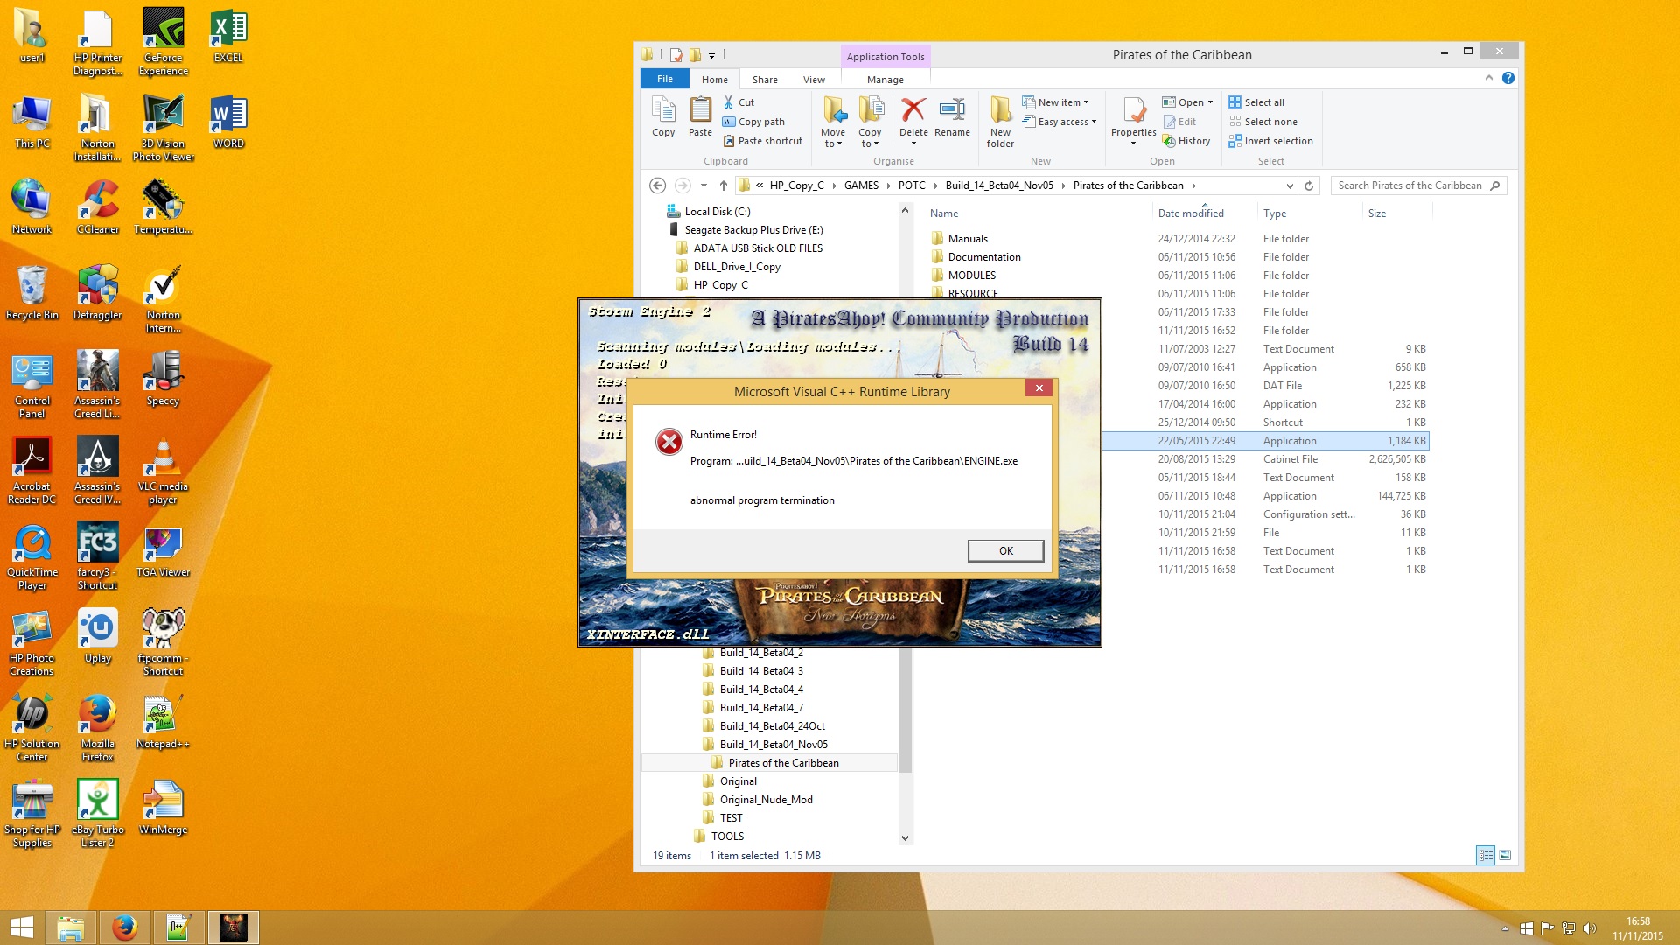
Task: Click the Up one level arrow
Action: coord(723,185)
